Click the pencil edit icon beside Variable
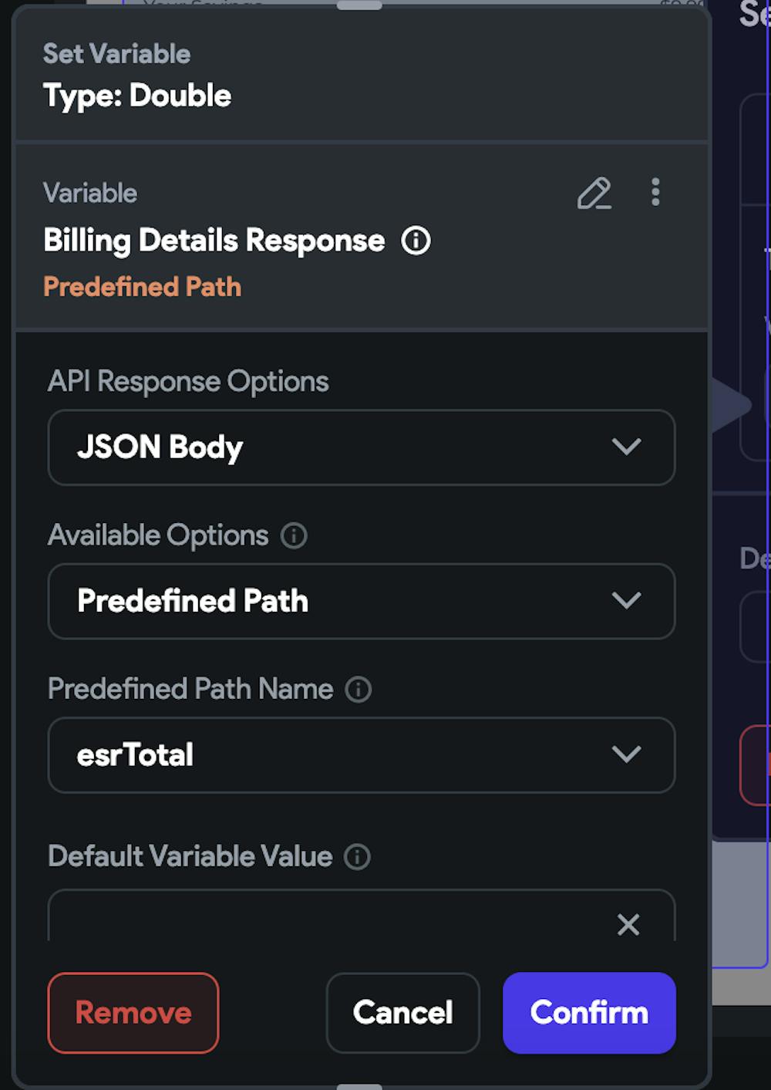771x1090 pixels. click(594, 194)
